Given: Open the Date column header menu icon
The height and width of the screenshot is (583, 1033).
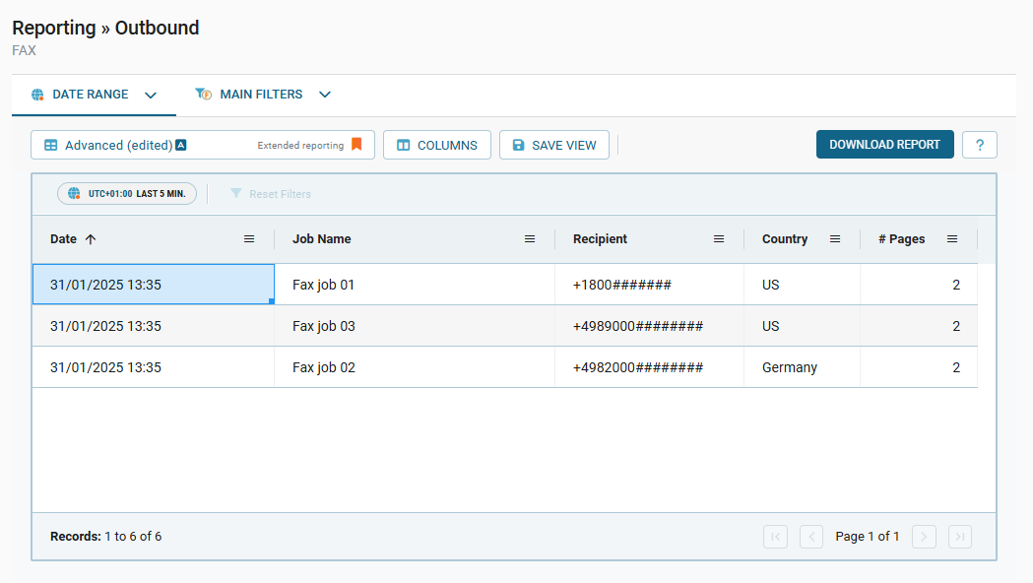Looking at the screenshot, I should click(249, 238).
